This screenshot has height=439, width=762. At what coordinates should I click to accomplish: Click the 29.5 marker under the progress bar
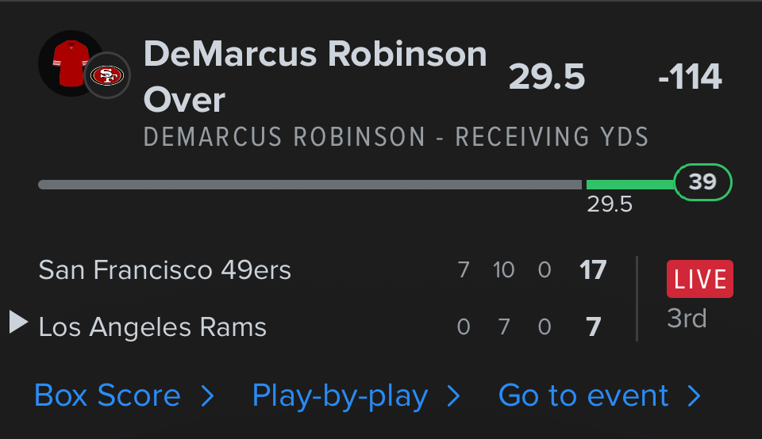(x=610, y=204)
